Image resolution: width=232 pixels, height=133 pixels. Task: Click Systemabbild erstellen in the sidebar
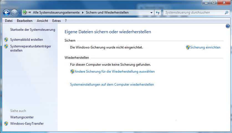26,40
